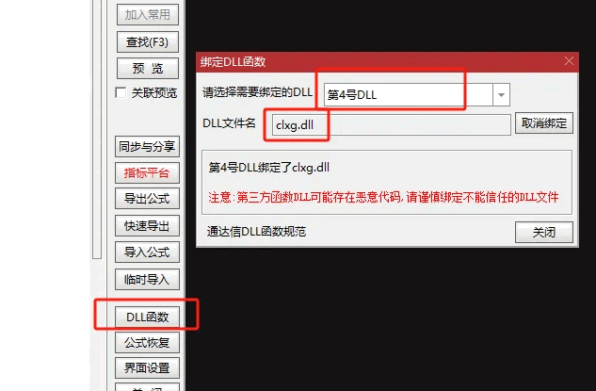Screen dimensions: 596x391
Task: Select the 第4号DLL combo box field
Action: [416, 95]
